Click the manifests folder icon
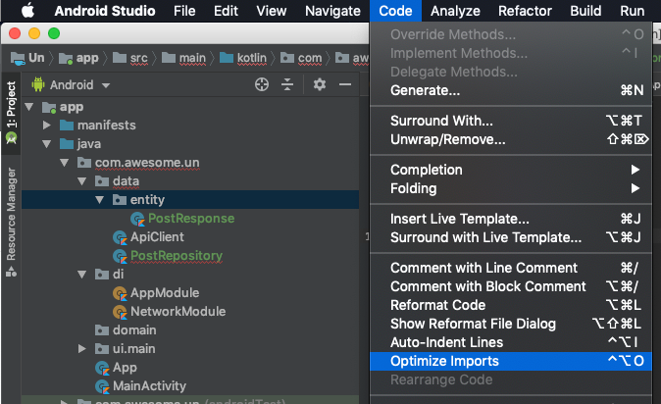 click(x=67, y=126)
